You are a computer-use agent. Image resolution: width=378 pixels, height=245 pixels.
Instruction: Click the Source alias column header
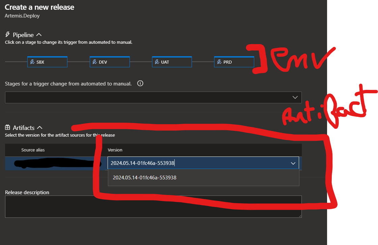tap(33, 150)
